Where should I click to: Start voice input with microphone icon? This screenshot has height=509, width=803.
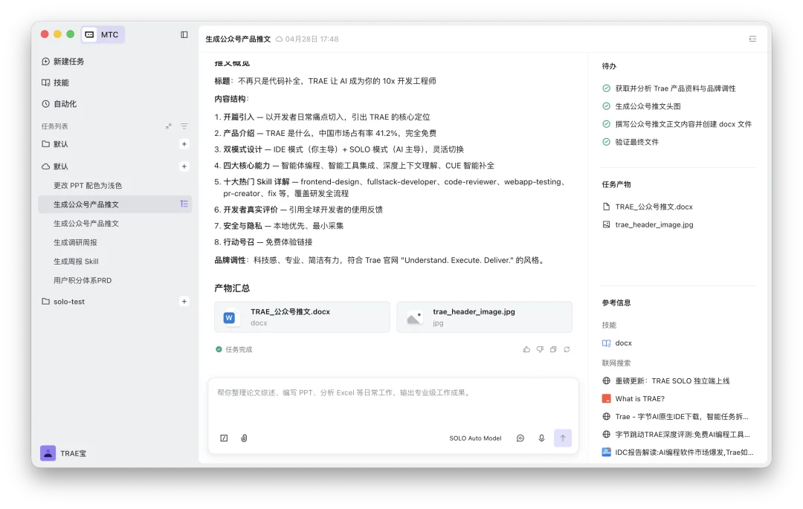click(x=541, y=438)
